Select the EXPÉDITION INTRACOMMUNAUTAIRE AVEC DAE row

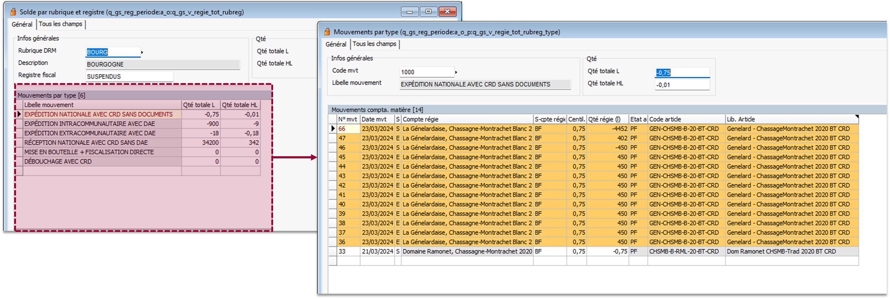coord(89,124)
